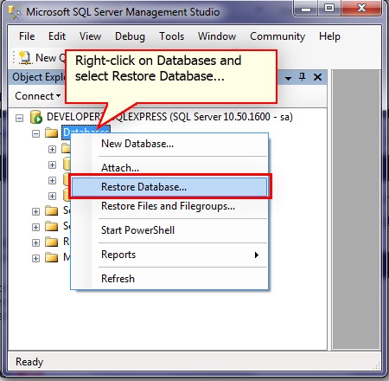
Task: Expand the third child node under Databases
Action: click(x=52, y=180)
